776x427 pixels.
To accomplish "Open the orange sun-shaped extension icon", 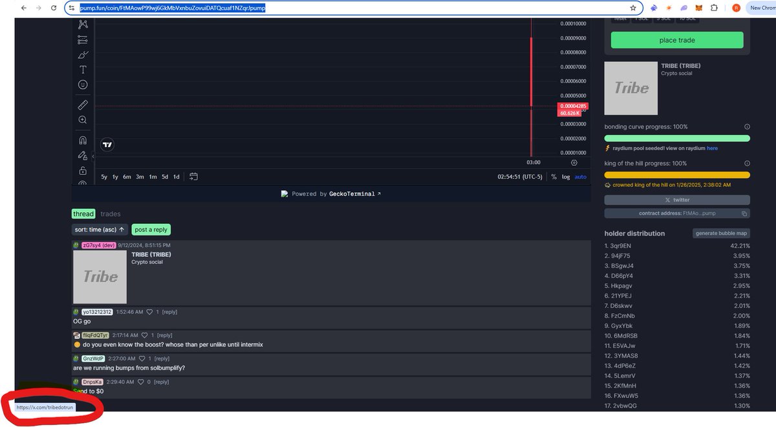I will 669,8.
